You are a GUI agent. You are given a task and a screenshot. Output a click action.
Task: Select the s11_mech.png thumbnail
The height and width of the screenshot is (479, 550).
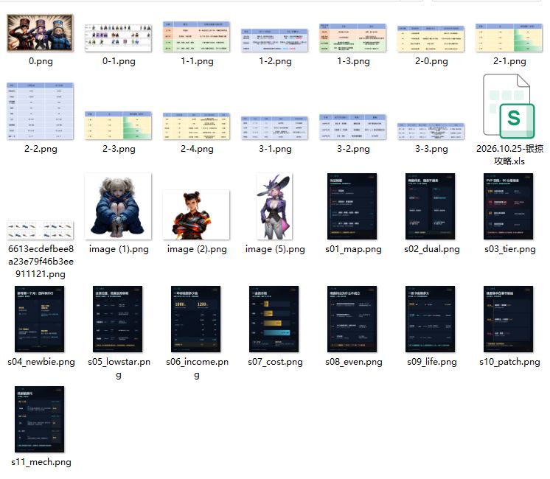coord(40,419)
